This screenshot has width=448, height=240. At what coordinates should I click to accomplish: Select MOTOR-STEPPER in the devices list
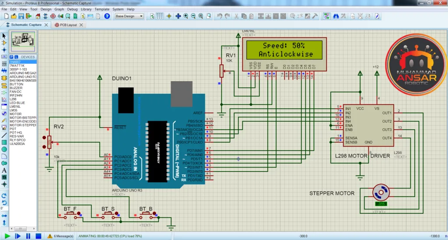pyautogui.click(x=23, y=125)
